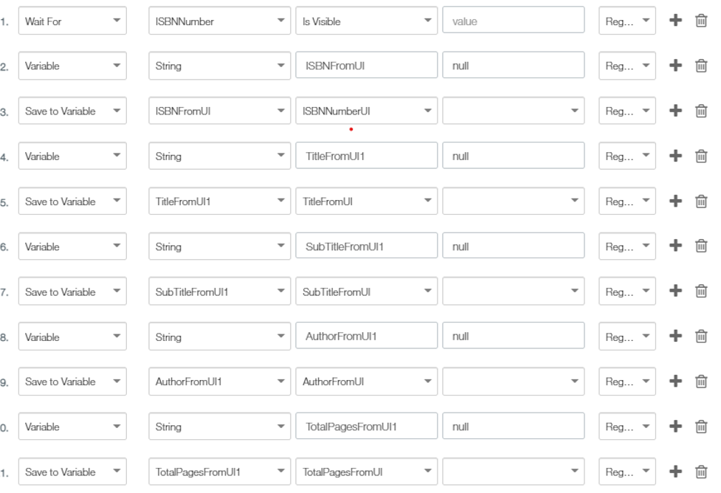Open the ISBNNumberUI dropdown in row 3

[x=367, y=111]
